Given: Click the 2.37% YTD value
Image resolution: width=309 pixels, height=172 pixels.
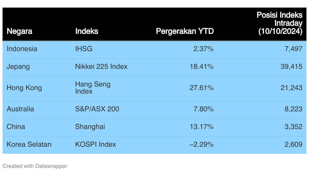Looking at the screenshot, I should [203, 49].
